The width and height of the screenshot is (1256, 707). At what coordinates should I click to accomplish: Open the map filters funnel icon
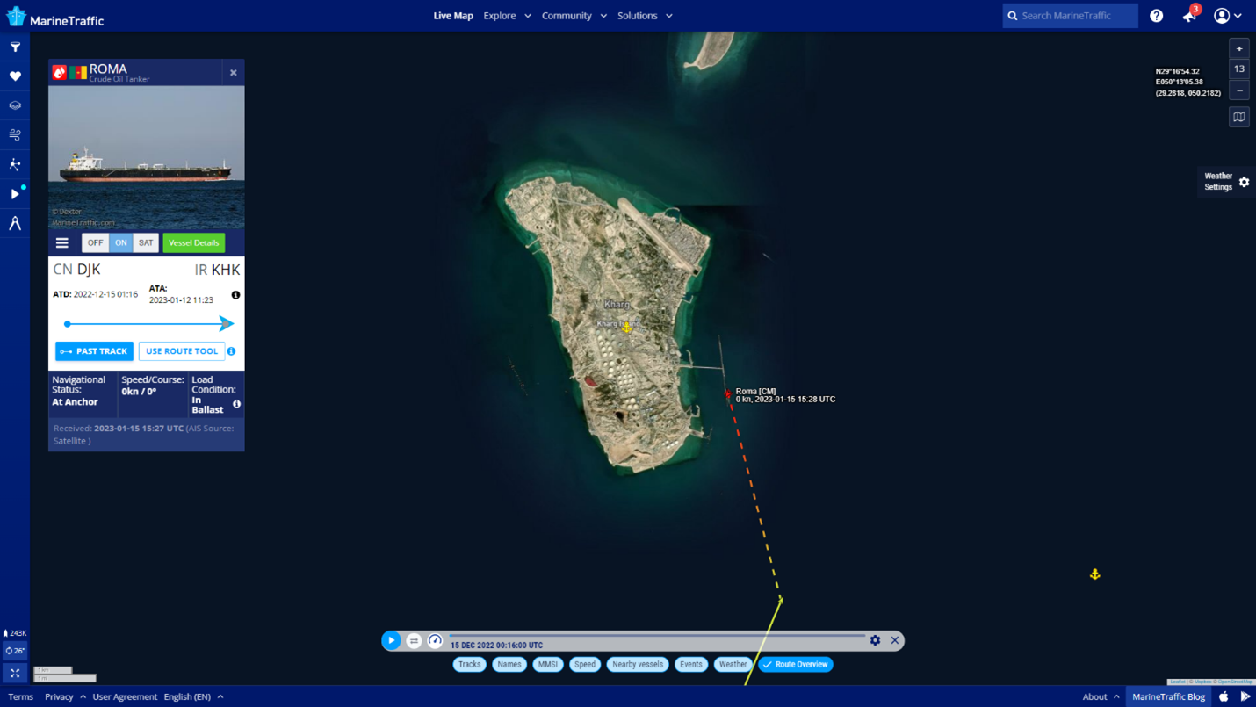tap(15, 47)
